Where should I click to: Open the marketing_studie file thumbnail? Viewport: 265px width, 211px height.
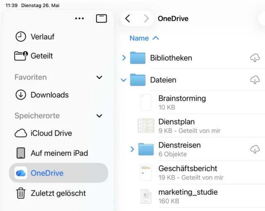pos(146,196)
